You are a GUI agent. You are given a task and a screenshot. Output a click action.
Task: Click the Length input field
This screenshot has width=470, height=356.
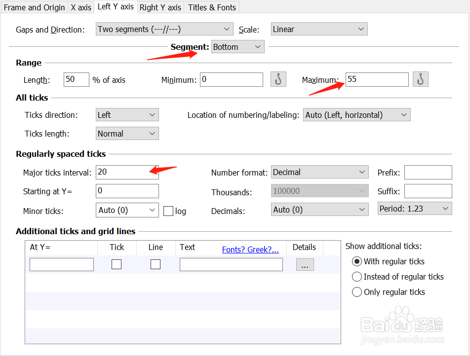point(77,80)
